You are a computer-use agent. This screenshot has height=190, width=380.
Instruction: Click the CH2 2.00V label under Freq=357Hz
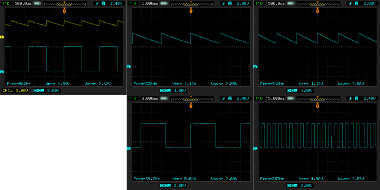click(x=300, y=186)
